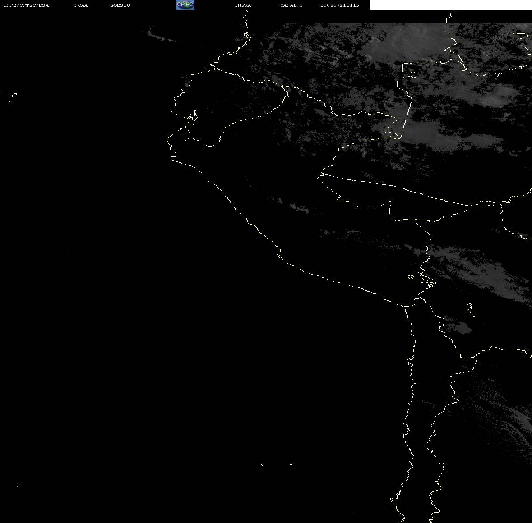Select Puná island in the Gulf of Guayaquil
Image resolution: width=532 pixels, height=523 pixels.
coord(192,117)
